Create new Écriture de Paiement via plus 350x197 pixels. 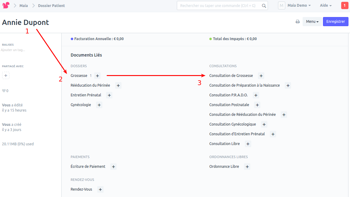[113, 167]
